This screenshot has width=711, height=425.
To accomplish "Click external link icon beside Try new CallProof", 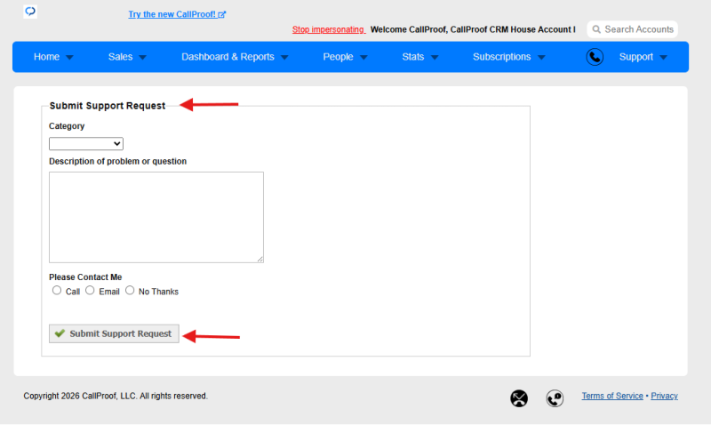I will (x=221, y=14).
